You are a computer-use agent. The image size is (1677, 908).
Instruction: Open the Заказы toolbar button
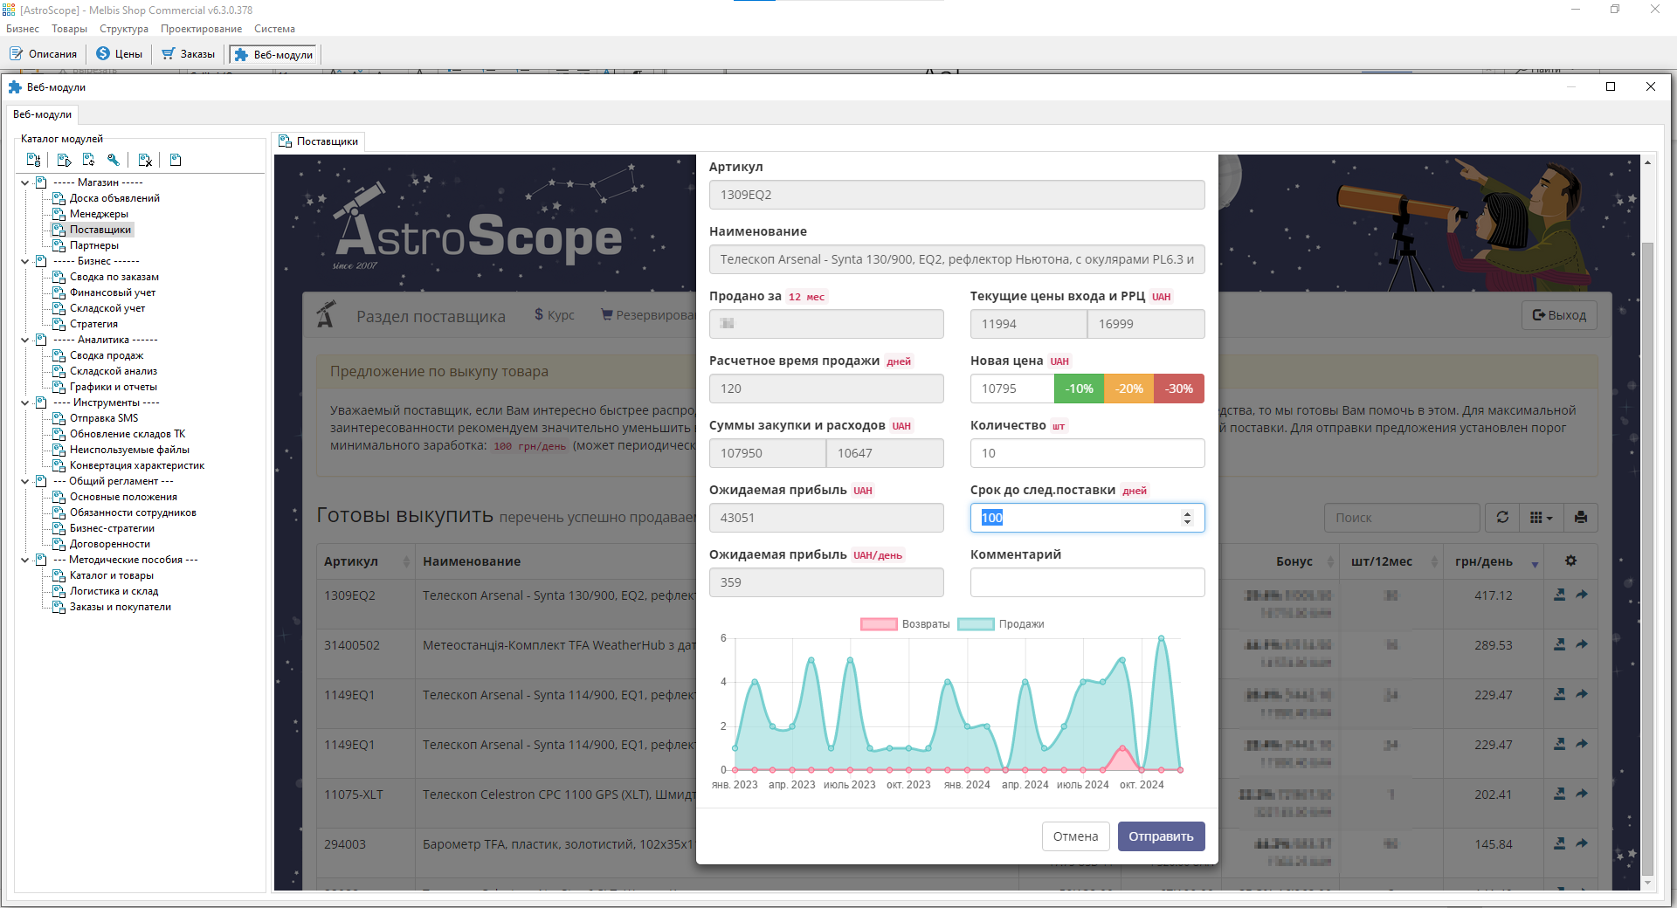point(188,54)
